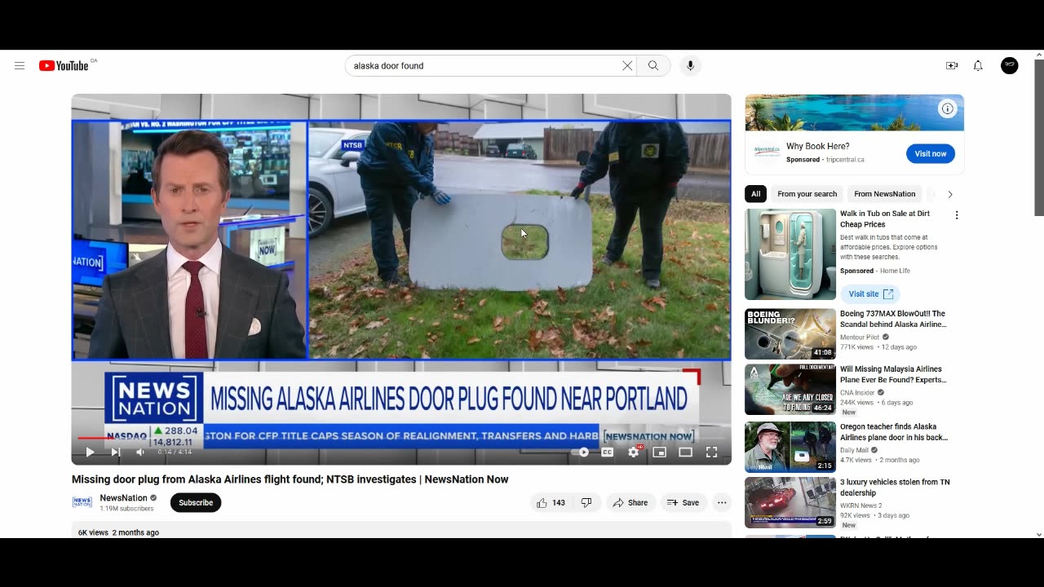Open more actions under the video
The height and width of the screenshot is (587, 1044).
(x=722, y=503)
